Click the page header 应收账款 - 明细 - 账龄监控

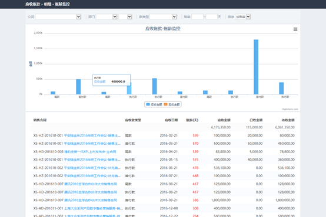tap(48, 4)
